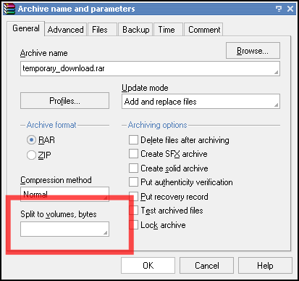Open the Time tab
The width and height of the screenshot is (299, 281).
[168, 30]
